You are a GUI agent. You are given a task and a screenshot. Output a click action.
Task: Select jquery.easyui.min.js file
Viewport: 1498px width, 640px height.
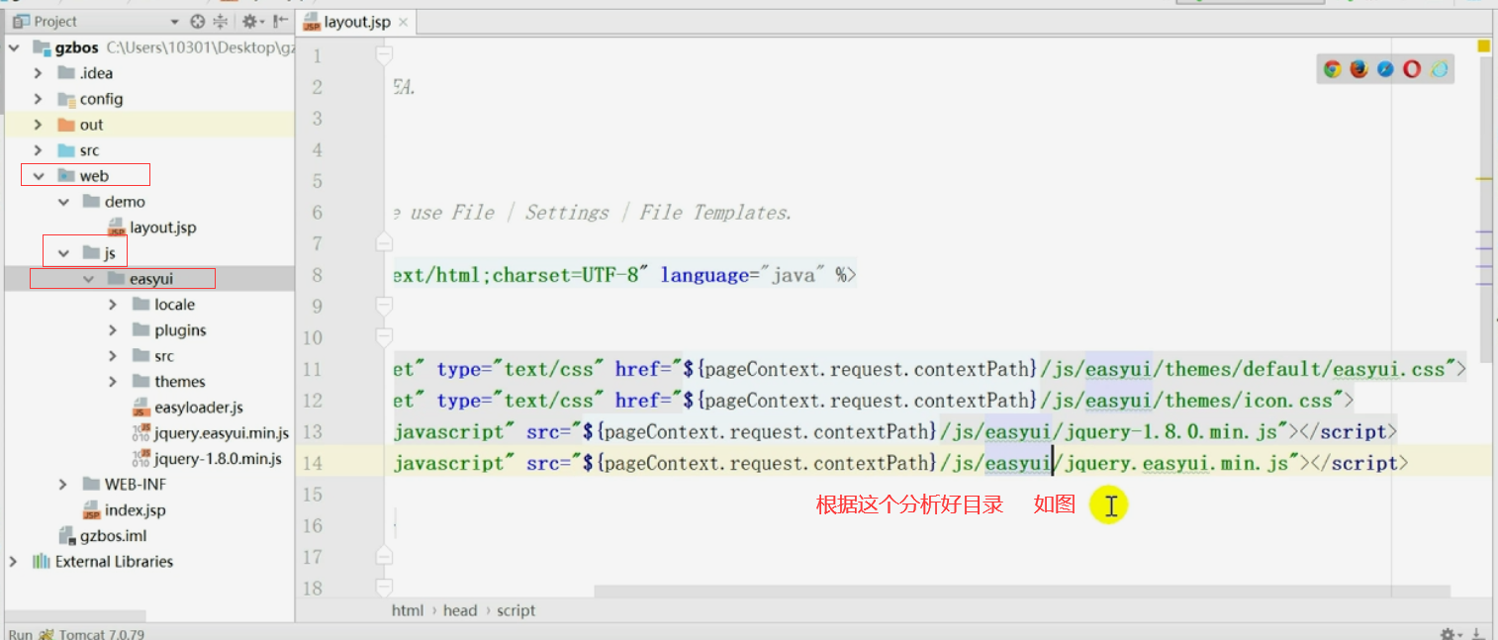tap(210, 433)
